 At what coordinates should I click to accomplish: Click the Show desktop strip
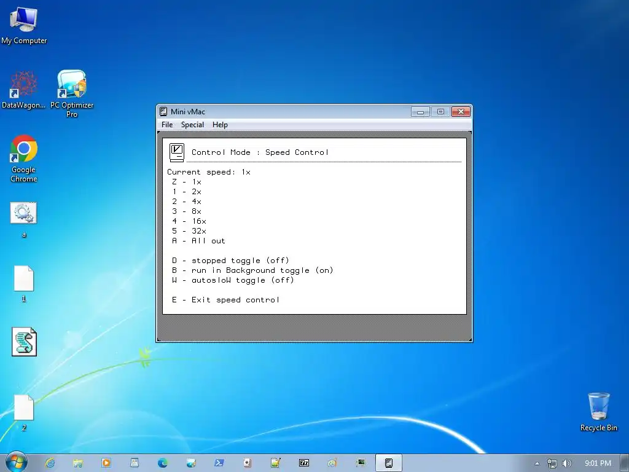625,463
